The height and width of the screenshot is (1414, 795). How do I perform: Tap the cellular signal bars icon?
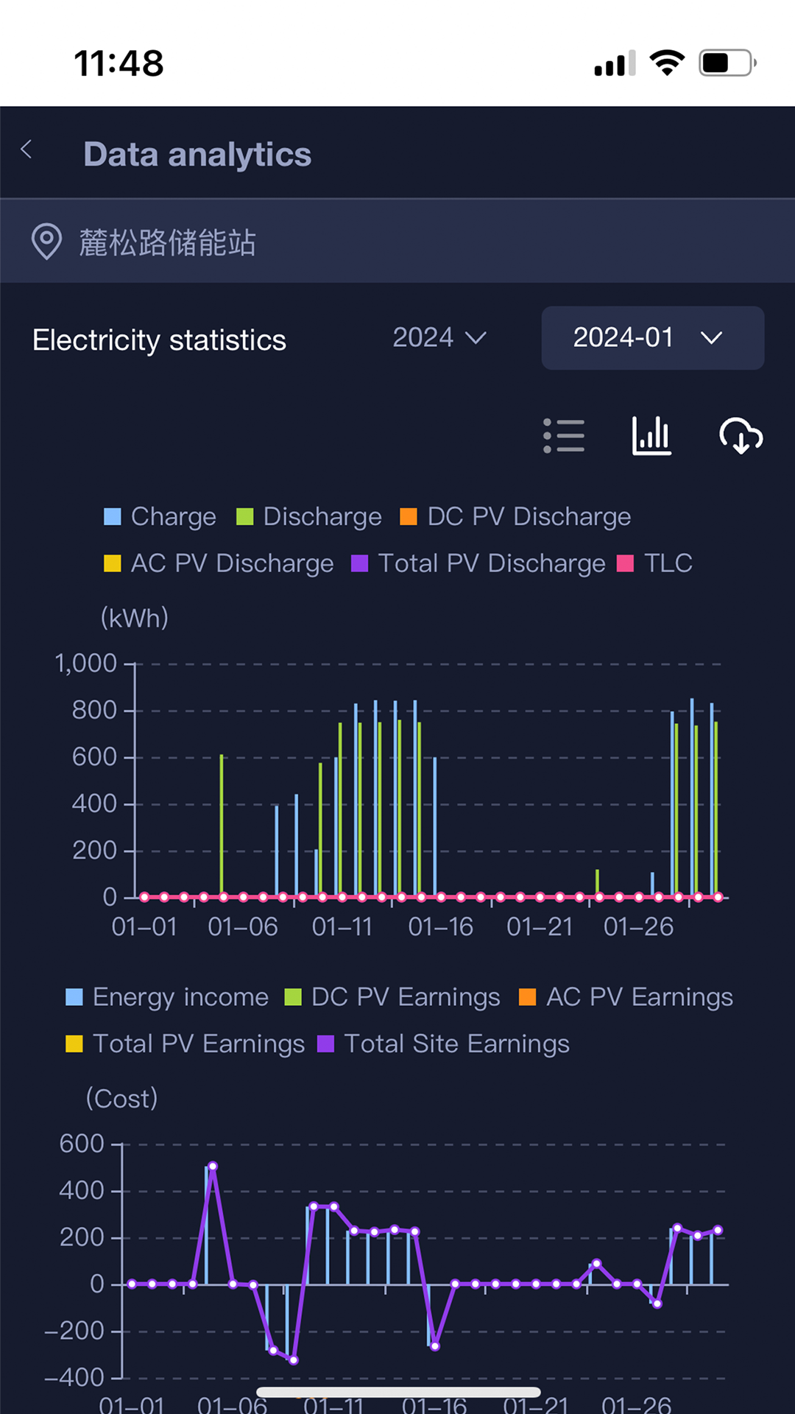click(x=614, y=65)
